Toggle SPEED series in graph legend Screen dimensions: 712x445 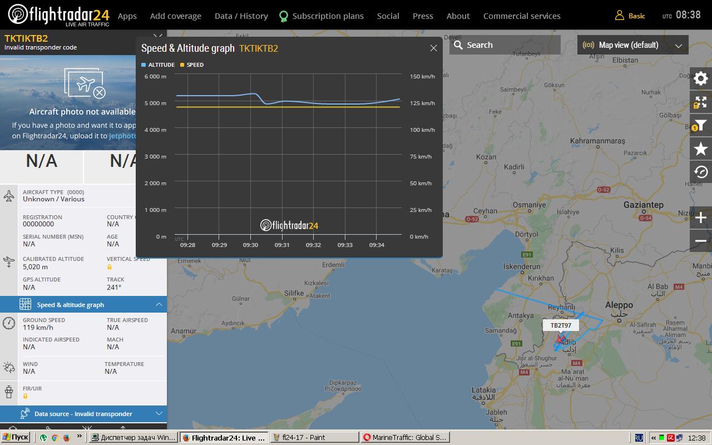[192, 65]
